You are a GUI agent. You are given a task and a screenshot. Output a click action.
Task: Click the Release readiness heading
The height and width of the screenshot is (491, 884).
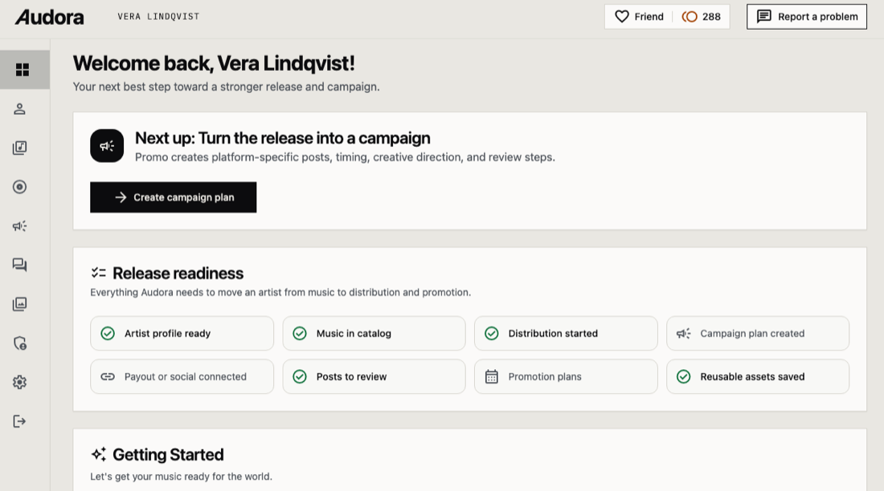(178, 273)
